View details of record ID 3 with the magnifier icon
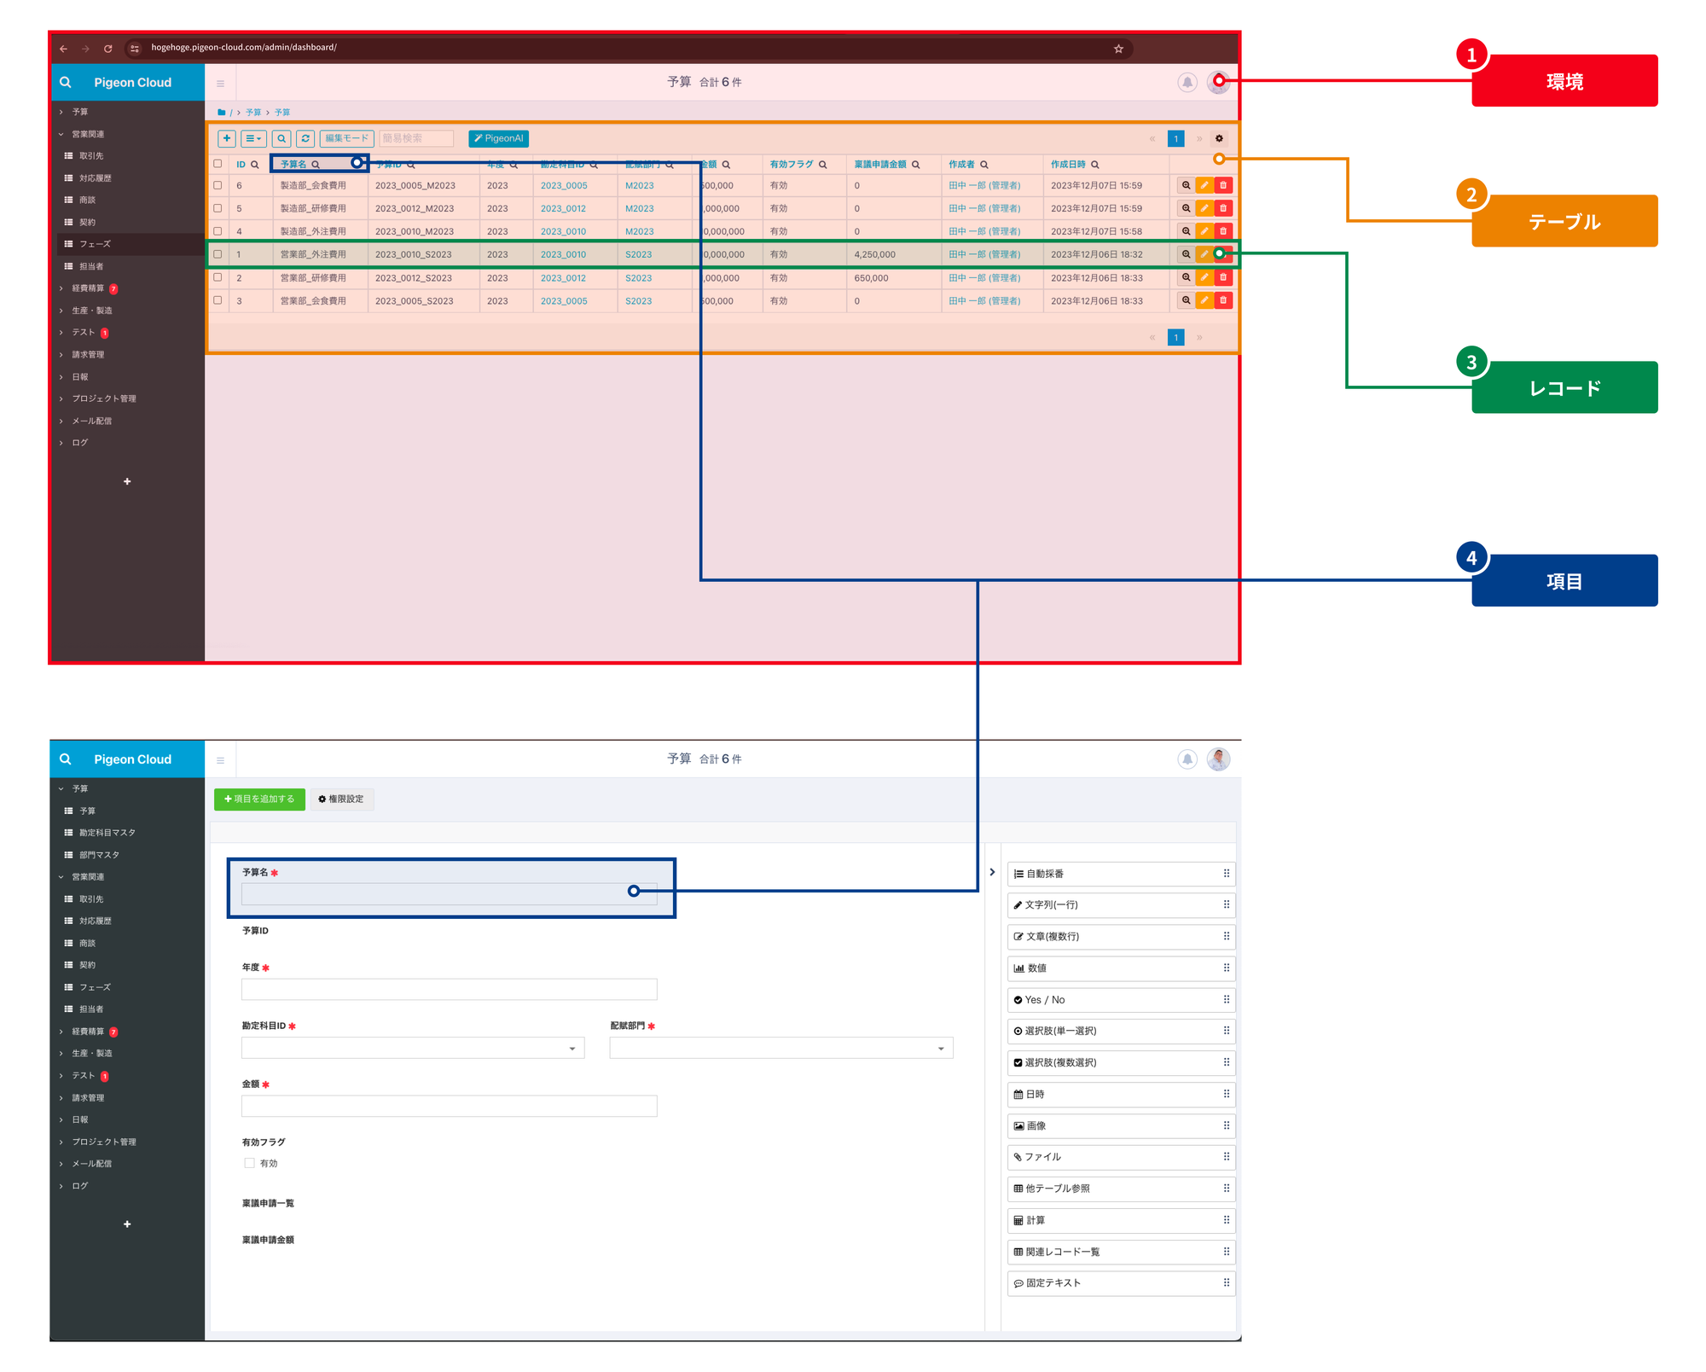The image size is (1706, 1372). tap(1186, 300)
